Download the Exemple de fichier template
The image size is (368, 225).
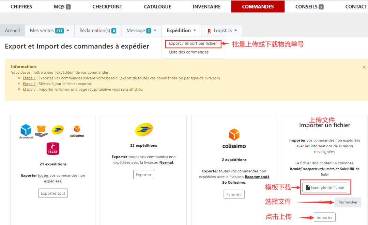(x=325, y=187)
